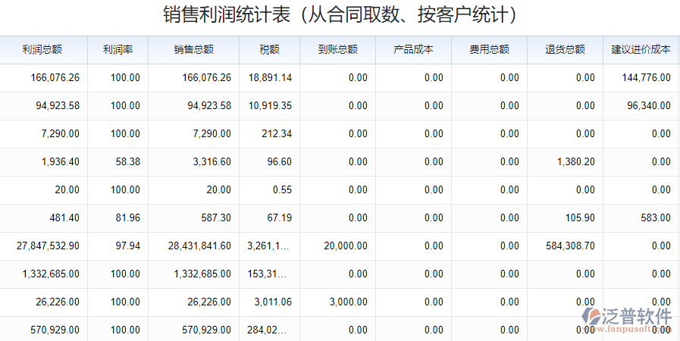Click the 税额 column header

269,50
